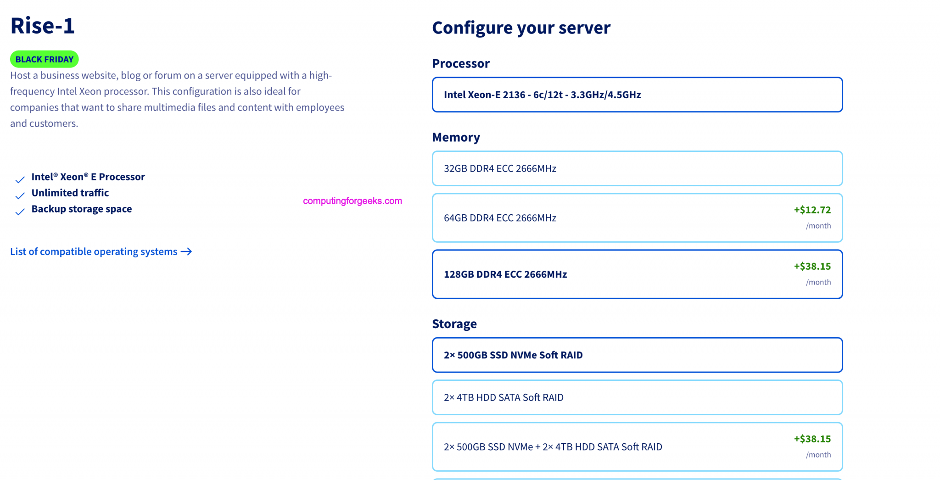Open the Intel Xeon-E 2136 processor selector
The image size is (940, 480).
pyautogui.click(x=637, y=95)
